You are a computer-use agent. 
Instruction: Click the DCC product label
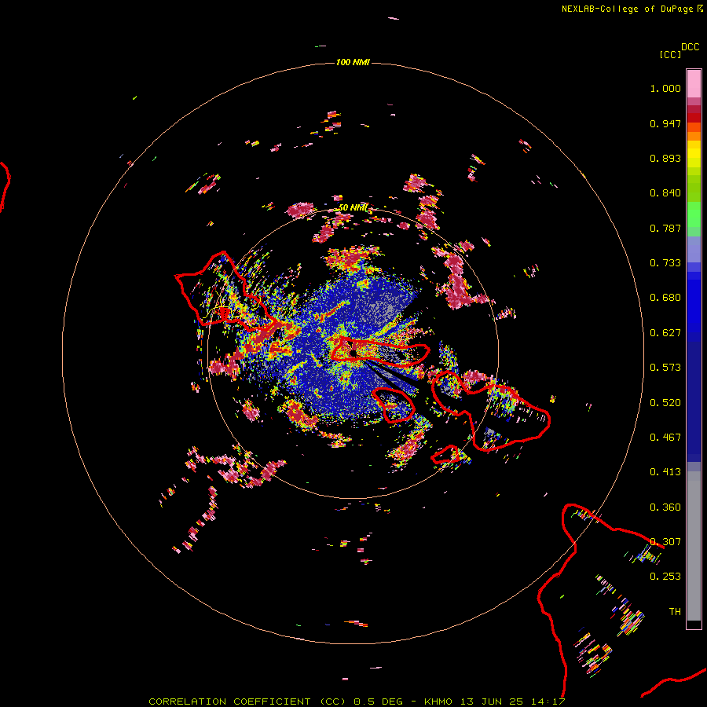point(691,47)
